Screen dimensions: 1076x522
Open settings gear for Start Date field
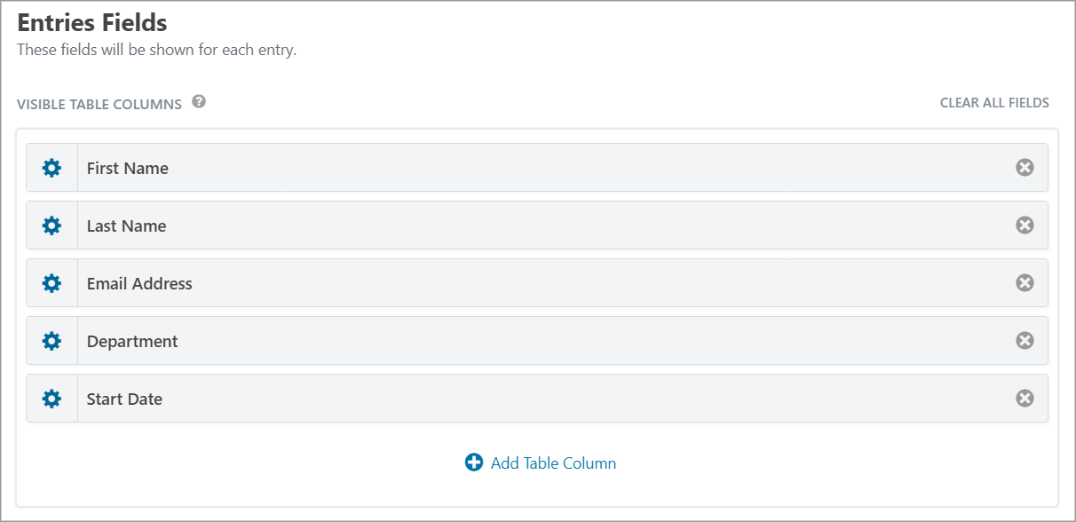tap(52, 399)
